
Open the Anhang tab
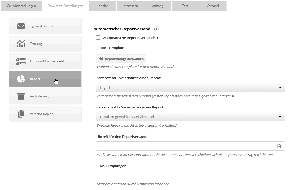point(158,6)
